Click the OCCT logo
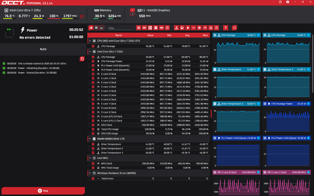This screenshot has width=314, height=196. click(x=16, y=3)
